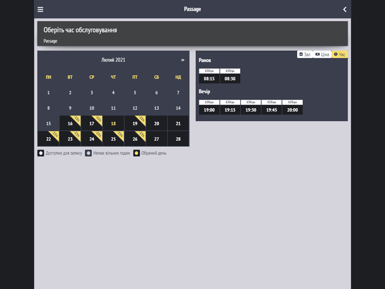Click the Обраний день legend icon

(x=137, y=153)
